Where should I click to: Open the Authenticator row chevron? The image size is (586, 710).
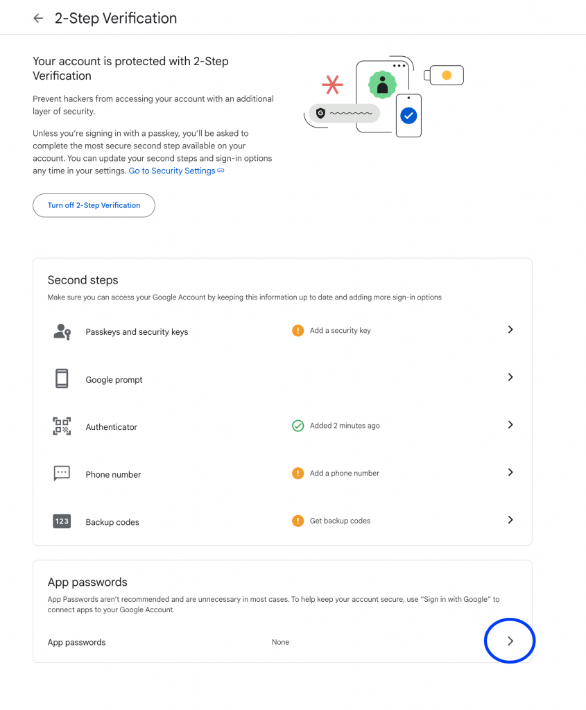tap(510, 425)
